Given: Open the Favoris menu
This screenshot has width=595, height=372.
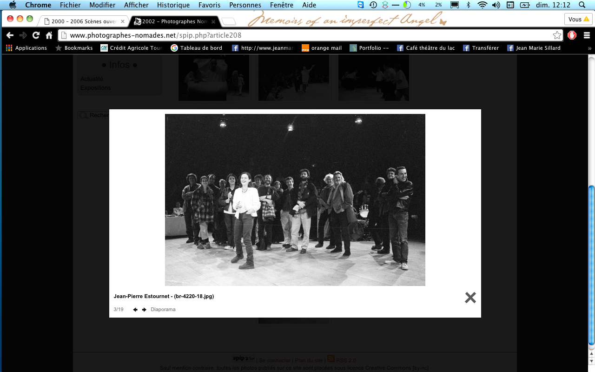Looking at the screenshot, I should coord(210,5).
